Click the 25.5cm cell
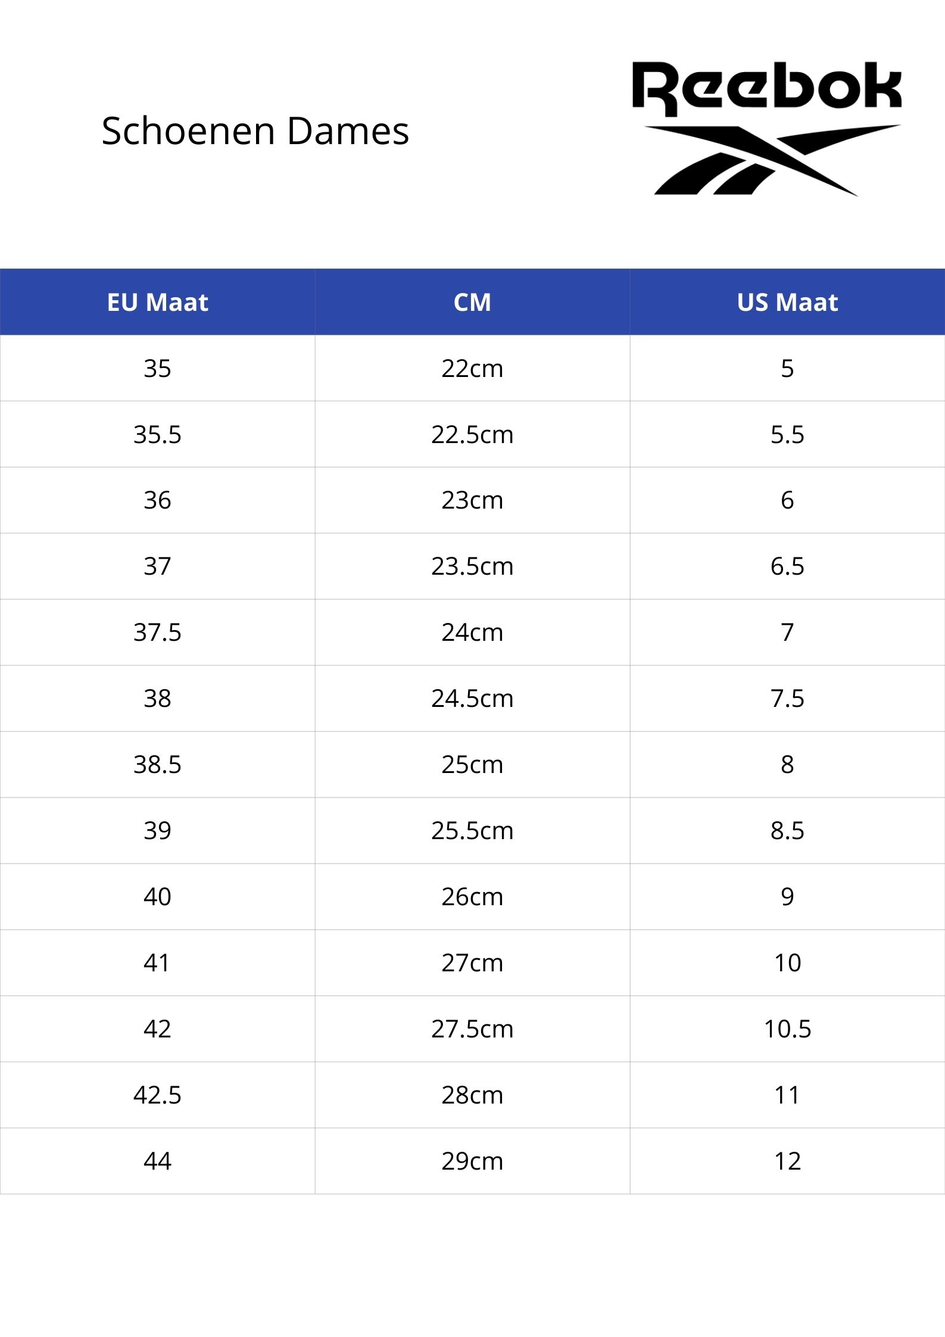Screen dimensions: 945x1337 [x=472, y=831]
